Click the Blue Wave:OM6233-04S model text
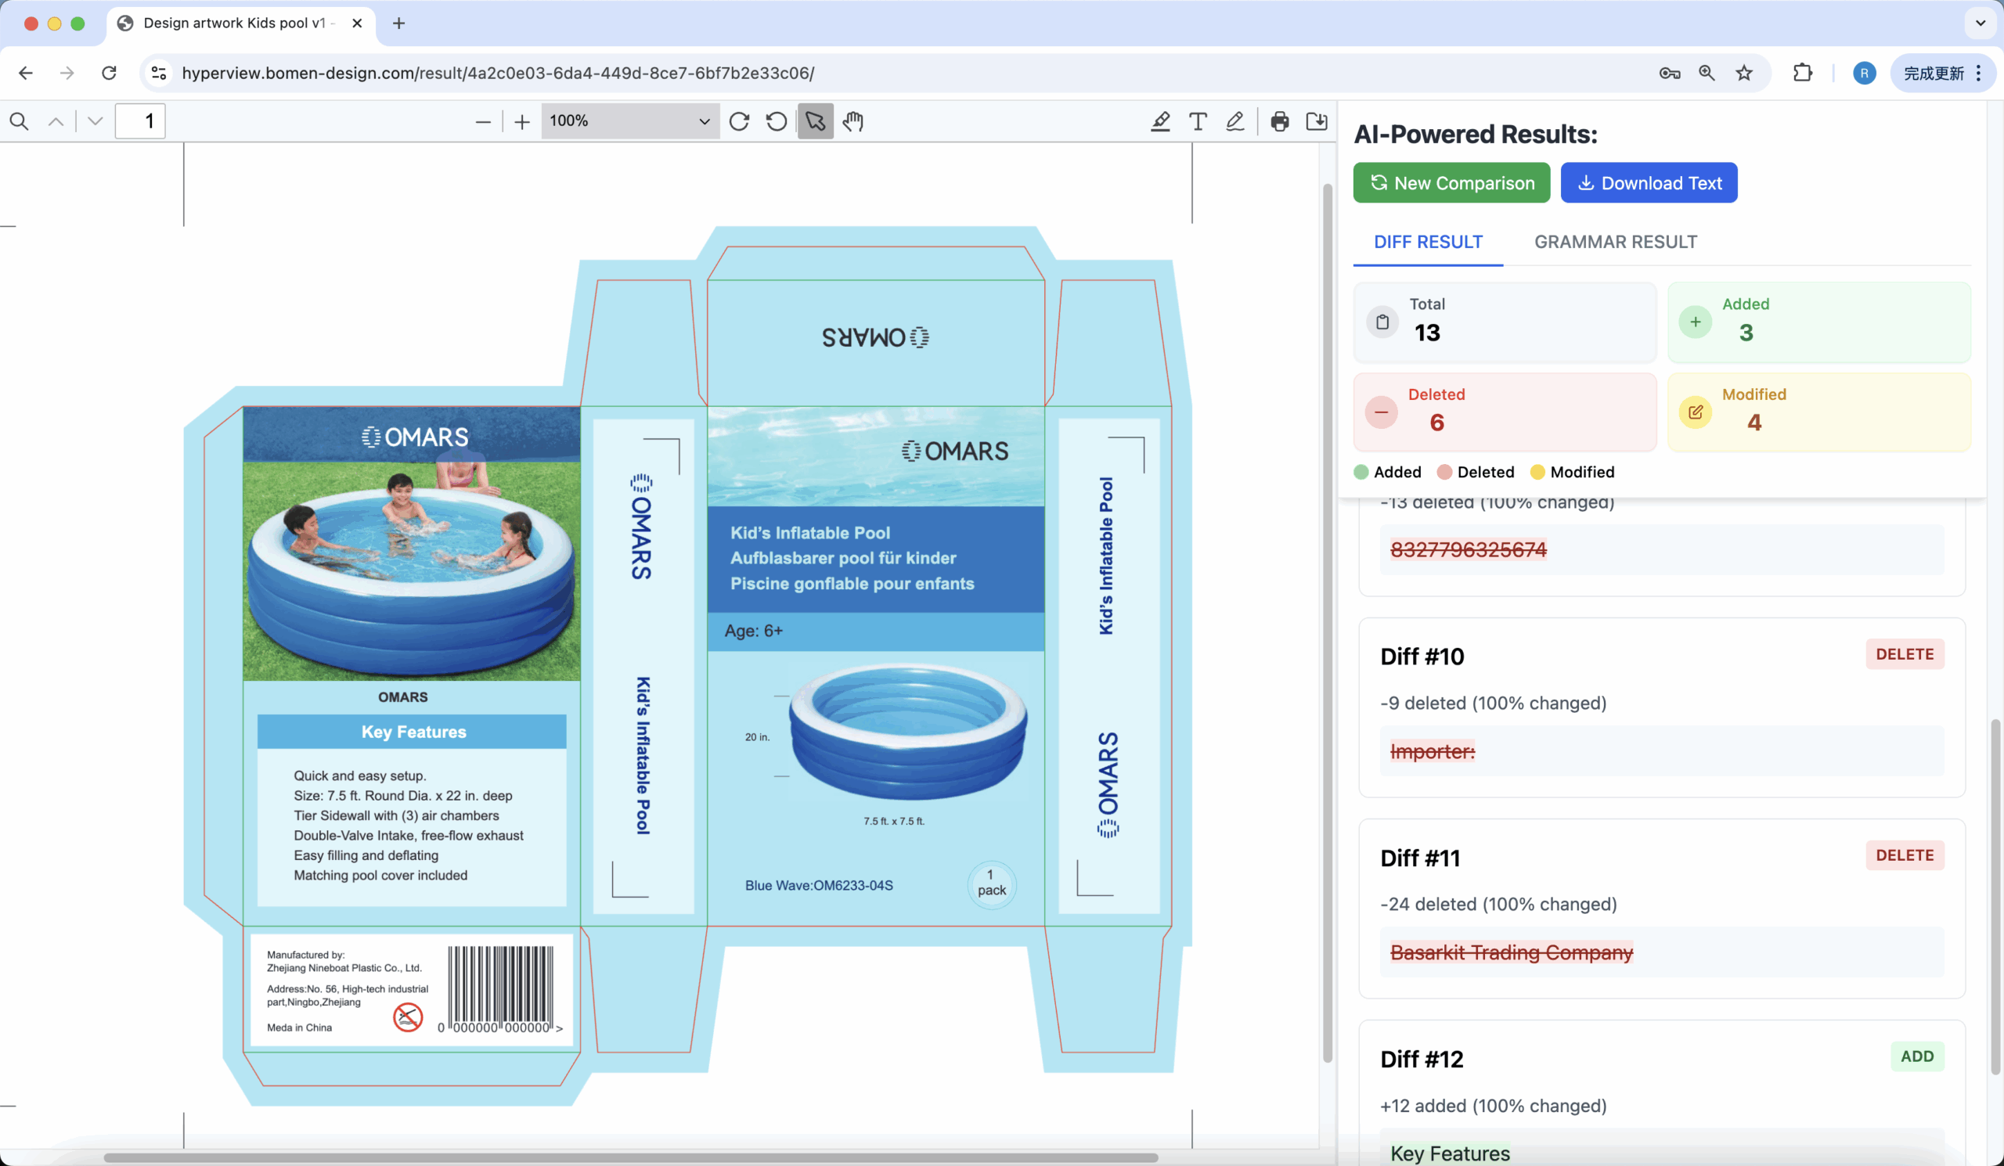Viewport: 2004px width, 1166px height. [x=818, y=885]
